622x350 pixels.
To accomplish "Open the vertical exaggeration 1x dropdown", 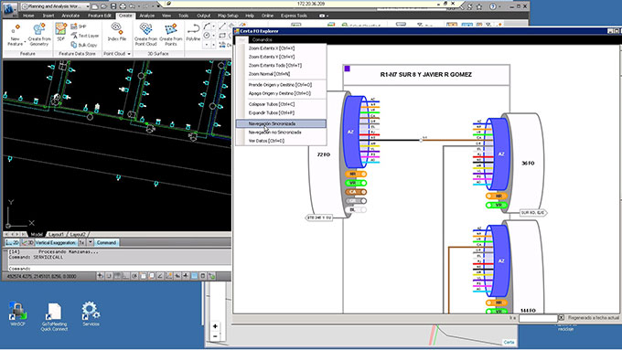I will click(91, 242).
